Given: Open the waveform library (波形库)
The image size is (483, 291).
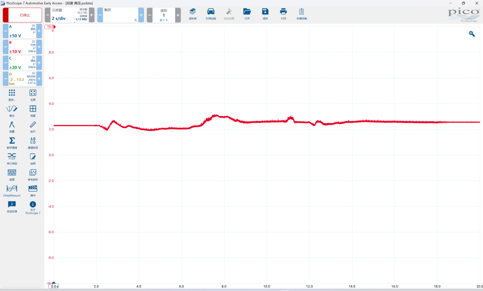Looking at the screenshot, I should click(x=192, y=14).
